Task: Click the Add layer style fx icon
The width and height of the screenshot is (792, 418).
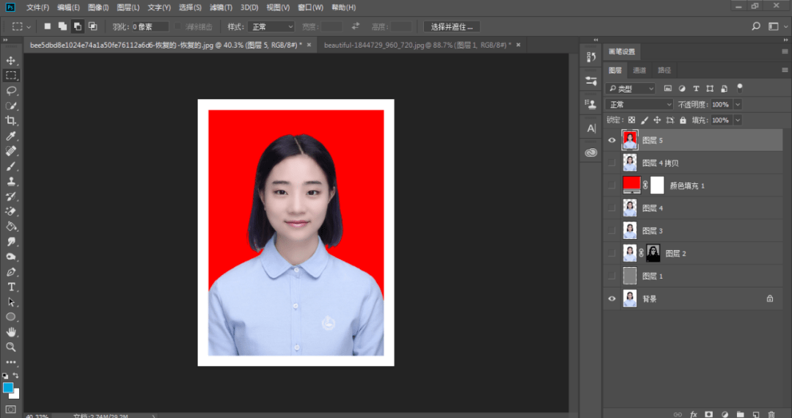Action: click(694, 414)
